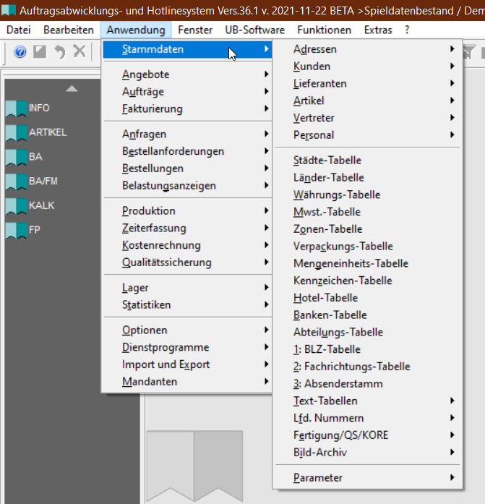Select the Mwst.-Tabelle entry
This screenshot has width=485, height=504.
[327, 213]
